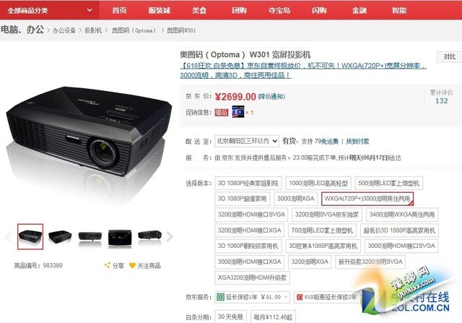Select the 3000流明XGA version option

(x=296, y=199)
